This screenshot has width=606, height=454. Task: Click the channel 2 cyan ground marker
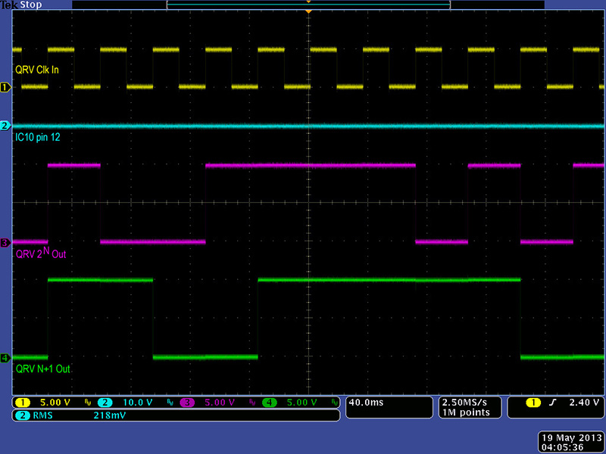pyautogui.click(x=5, y=126)
